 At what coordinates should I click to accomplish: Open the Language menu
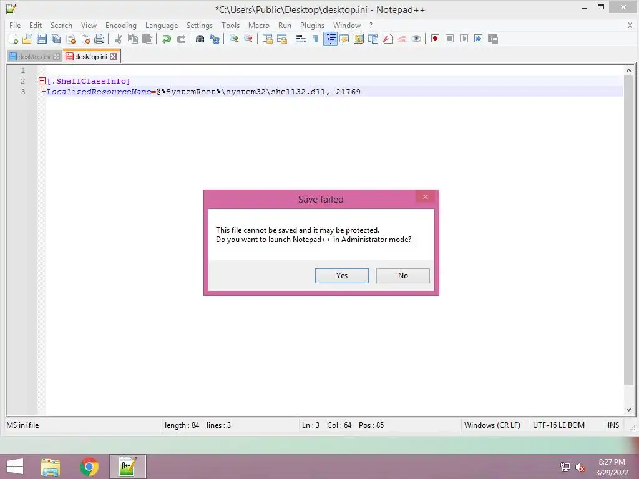pos(162,25)
